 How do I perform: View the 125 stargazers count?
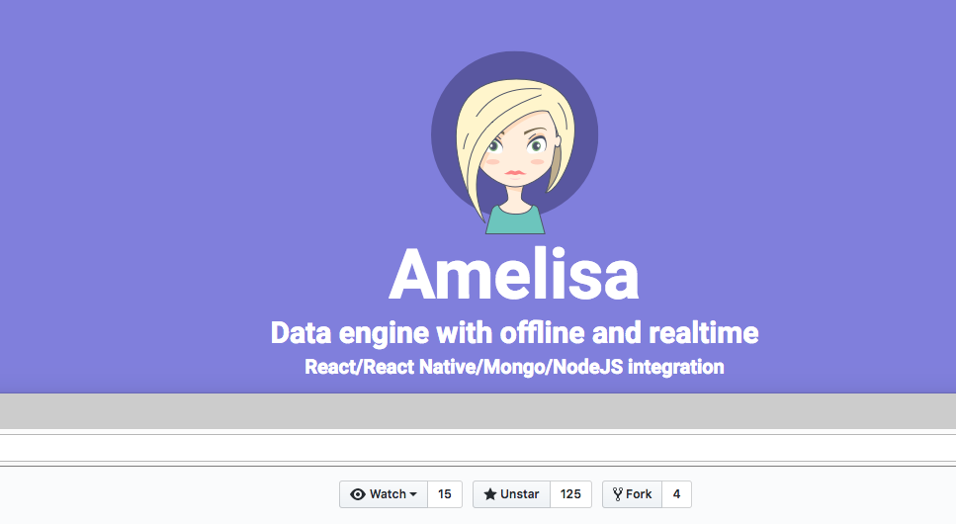pyautogui.click(x=570, y=494)
